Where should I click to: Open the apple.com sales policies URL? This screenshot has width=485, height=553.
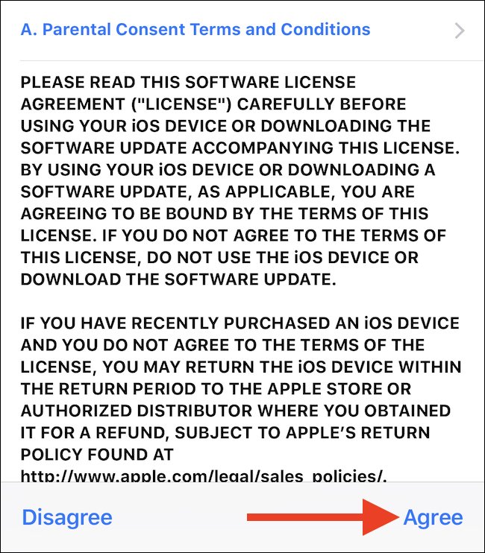(x=204, y=475)
